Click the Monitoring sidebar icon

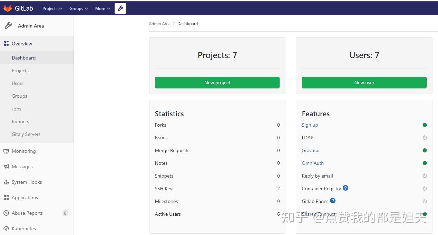(6, 151)
